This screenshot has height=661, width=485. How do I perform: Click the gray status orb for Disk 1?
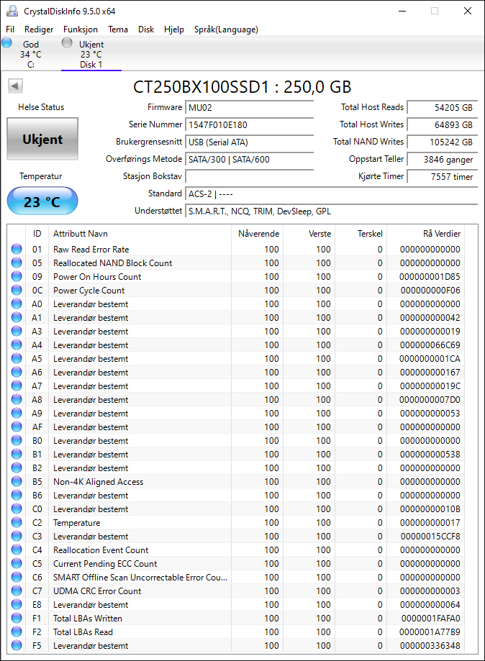(x=67, y=42)
